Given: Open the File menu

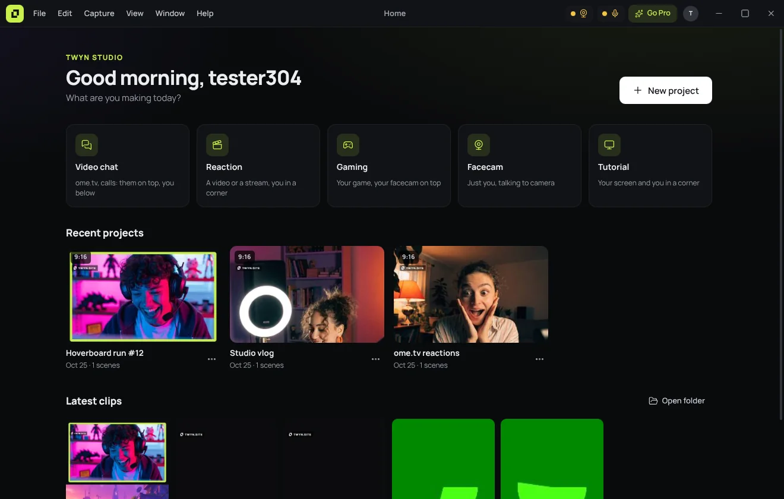Looking at the screenshot, I should [40, 14].
